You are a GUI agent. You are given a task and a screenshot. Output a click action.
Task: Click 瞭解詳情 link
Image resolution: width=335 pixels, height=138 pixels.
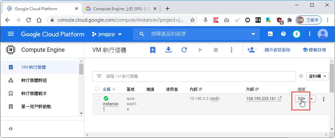point(314,50)
